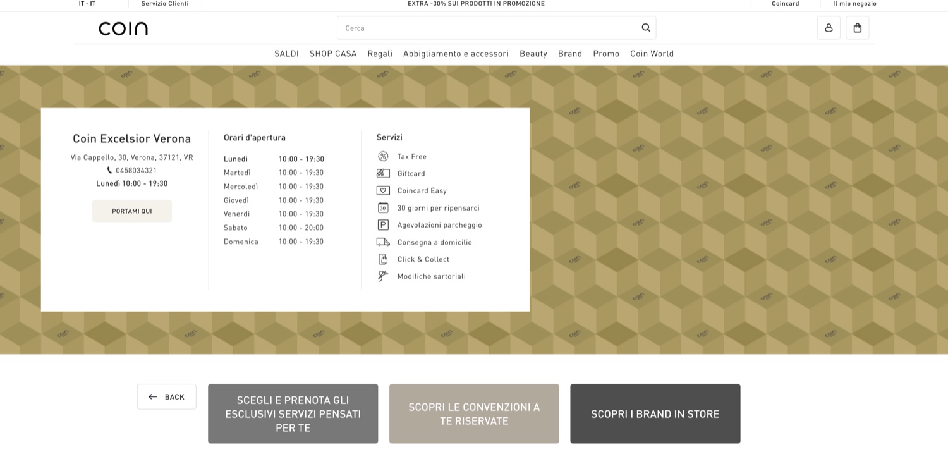Image resolution: width=948 pixels, height=471 pixels.
Task: Click the 30-day calendar icon
Action: [x=383, y=207]
